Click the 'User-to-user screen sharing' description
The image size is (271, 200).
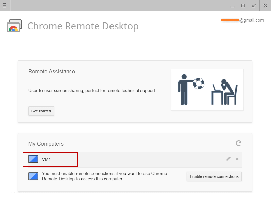(92, 91)
